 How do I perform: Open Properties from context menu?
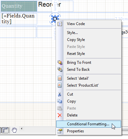[89, 131]
